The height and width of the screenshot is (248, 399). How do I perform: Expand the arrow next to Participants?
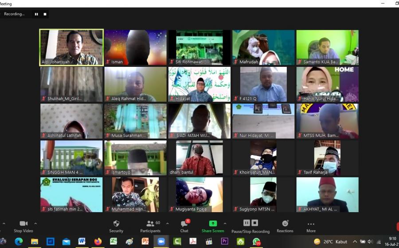[x=167, y=223]
